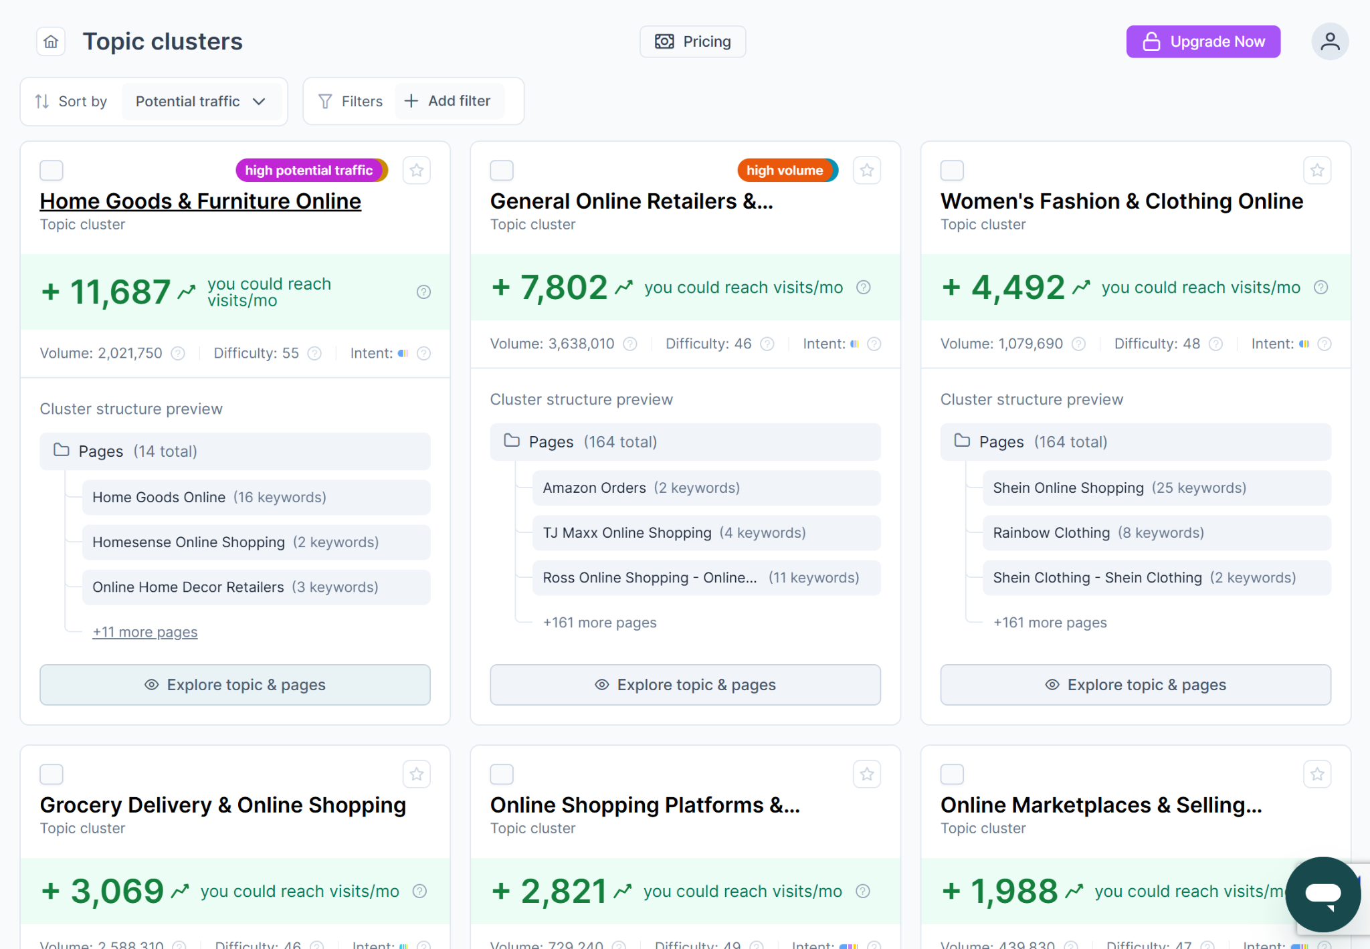Star the Grocery Delivery cluster
Image resolution: width=1370 pixels, height=949 pixels.
[416, 774]
